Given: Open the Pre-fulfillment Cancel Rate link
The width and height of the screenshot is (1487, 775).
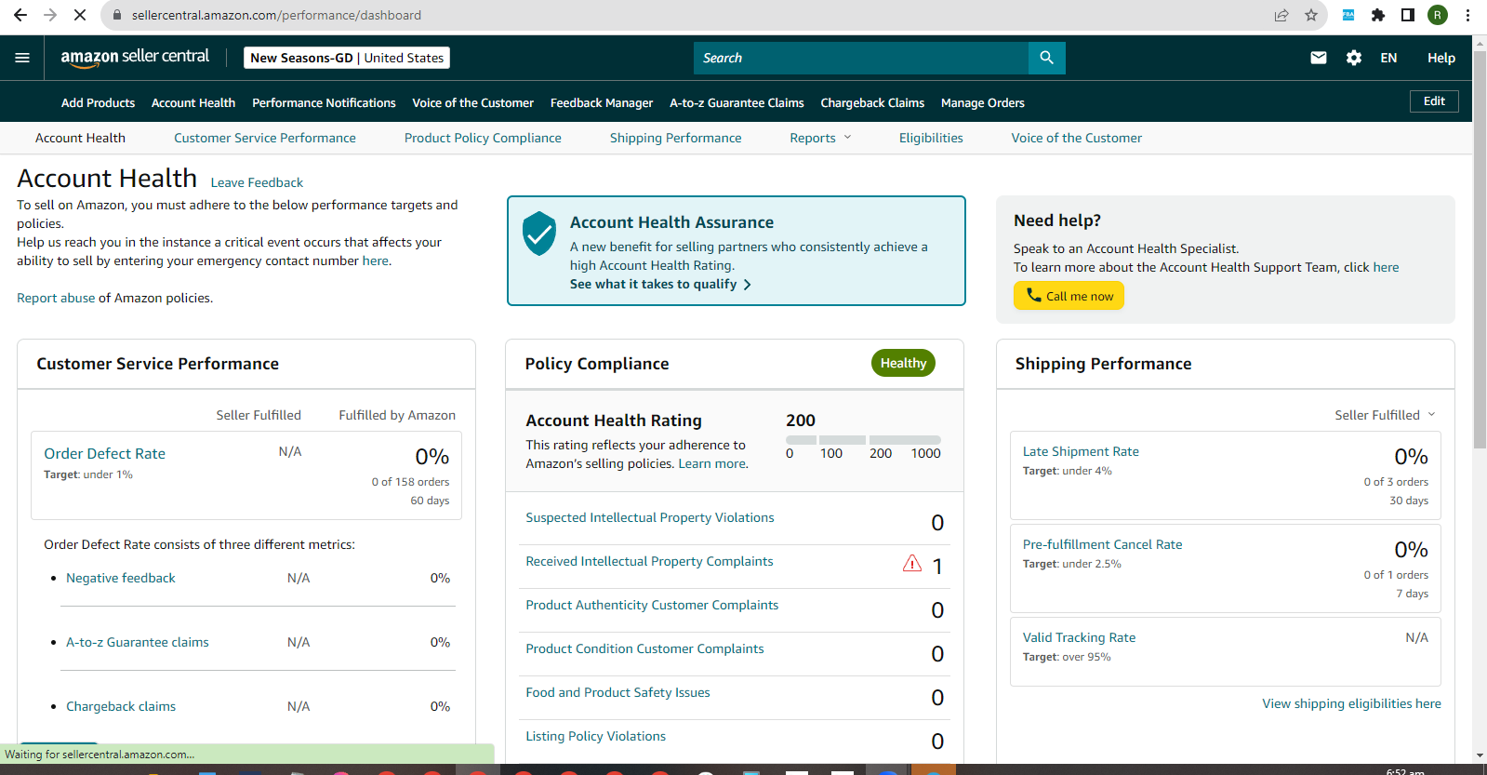Looking at the screenshot, I should pos(1103,544).
